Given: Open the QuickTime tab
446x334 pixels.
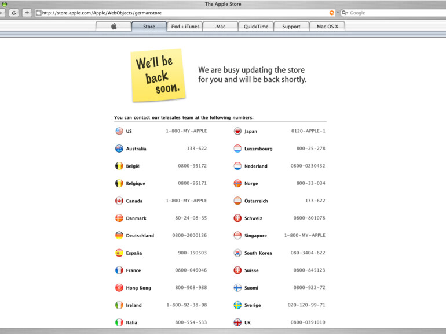Looking at the screenshot, I should pos(255,27).
